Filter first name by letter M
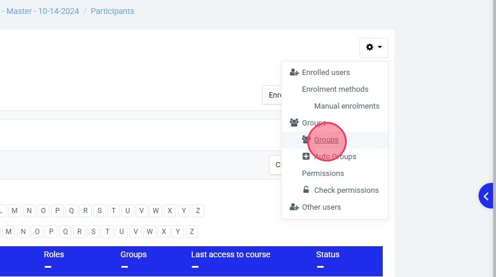Viewport: 496px width, 277px height. (x=15, y=211)
